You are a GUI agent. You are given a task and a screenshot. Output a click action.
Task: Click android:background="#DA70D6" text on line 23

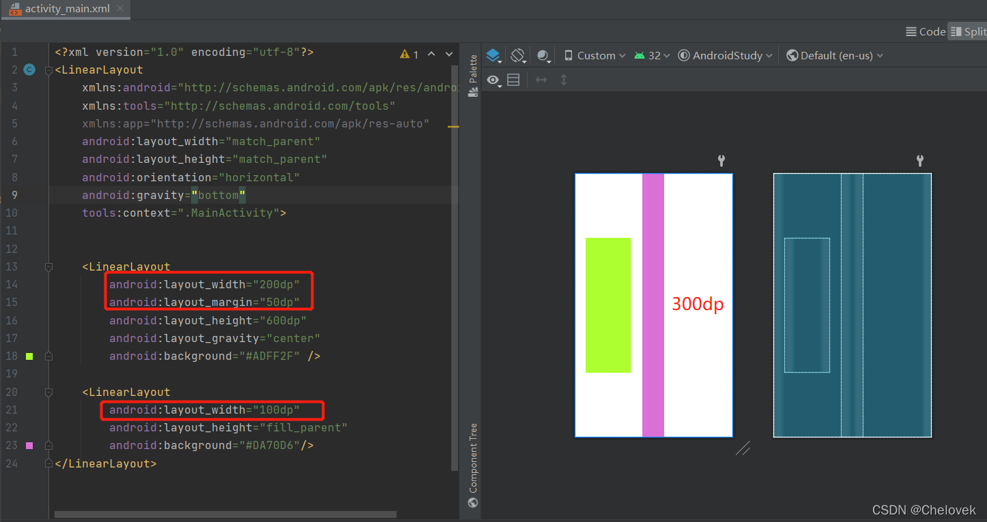205,446
